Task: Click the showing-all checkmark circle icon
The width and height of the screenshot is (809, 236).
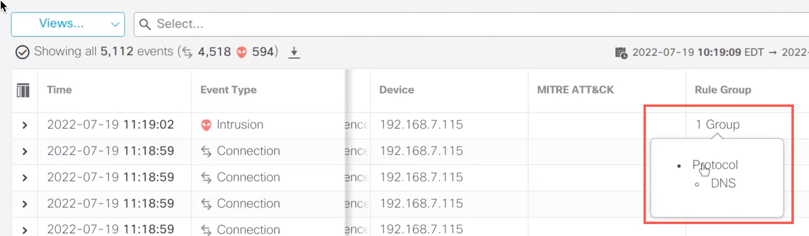Action: 22,52
